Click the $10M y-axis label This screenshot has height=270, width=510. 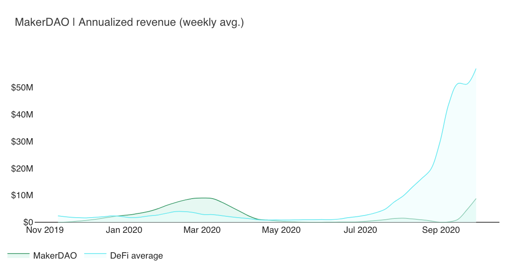pos(22,195)
